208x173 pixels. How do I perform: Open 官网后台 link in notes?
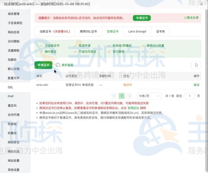[x=133, y=108]
